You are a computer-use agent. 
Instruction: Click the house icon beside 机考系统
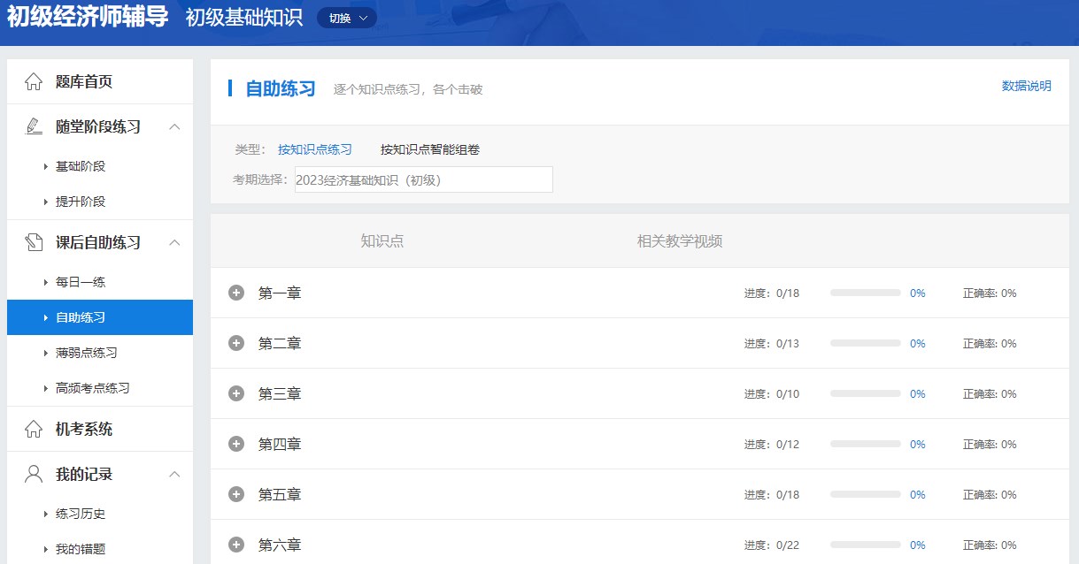[34, 429]
